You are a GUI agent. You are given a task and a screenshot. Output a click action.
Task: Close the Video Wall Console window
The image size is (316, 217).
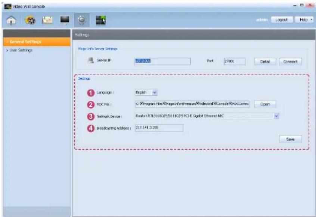coord(310,6)
